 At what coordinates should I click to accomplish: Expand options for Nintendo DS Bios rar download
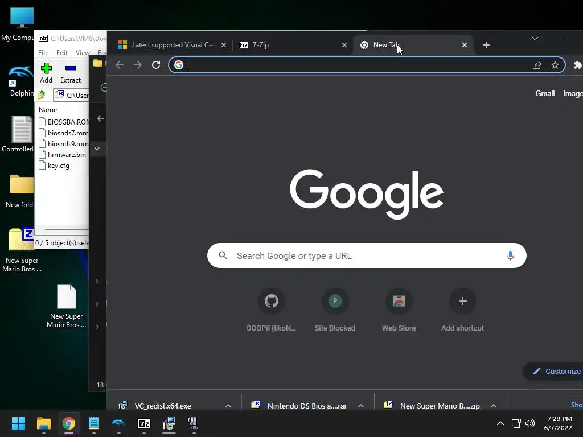pos(360,406)
